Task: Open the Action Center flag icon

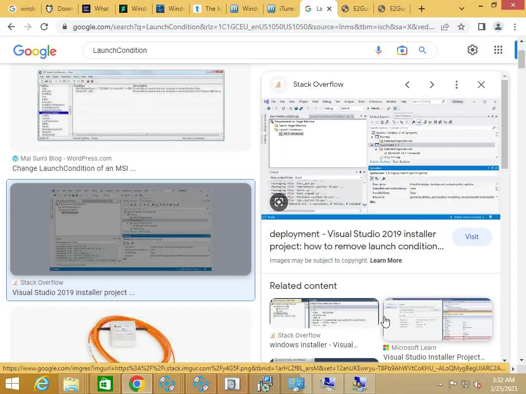Action: (x=453, y=384)
